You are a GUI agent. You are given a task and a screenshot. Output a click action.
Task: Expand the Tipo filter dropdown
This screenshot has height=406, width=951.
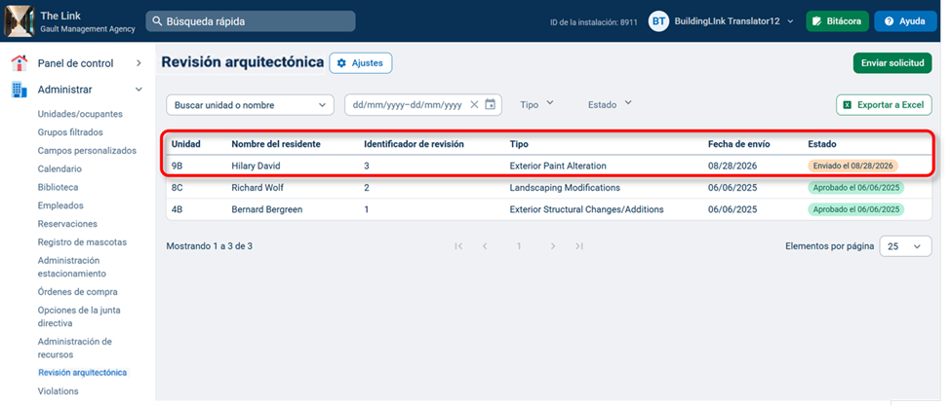coord(536,104)
